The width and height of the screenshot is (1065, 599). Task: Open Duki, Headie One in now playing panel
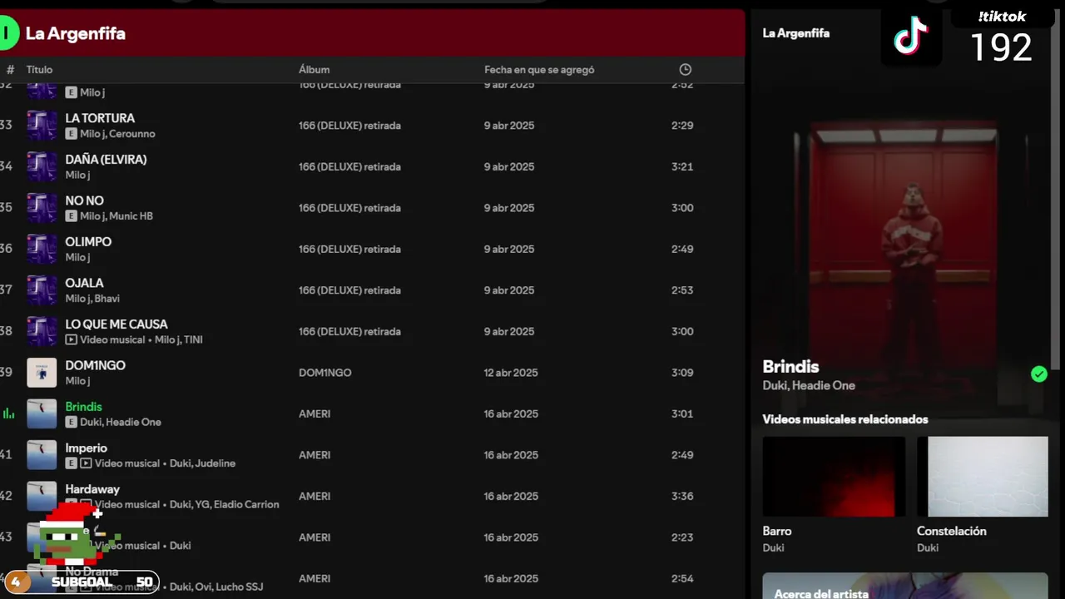click(x=809, y=385)
